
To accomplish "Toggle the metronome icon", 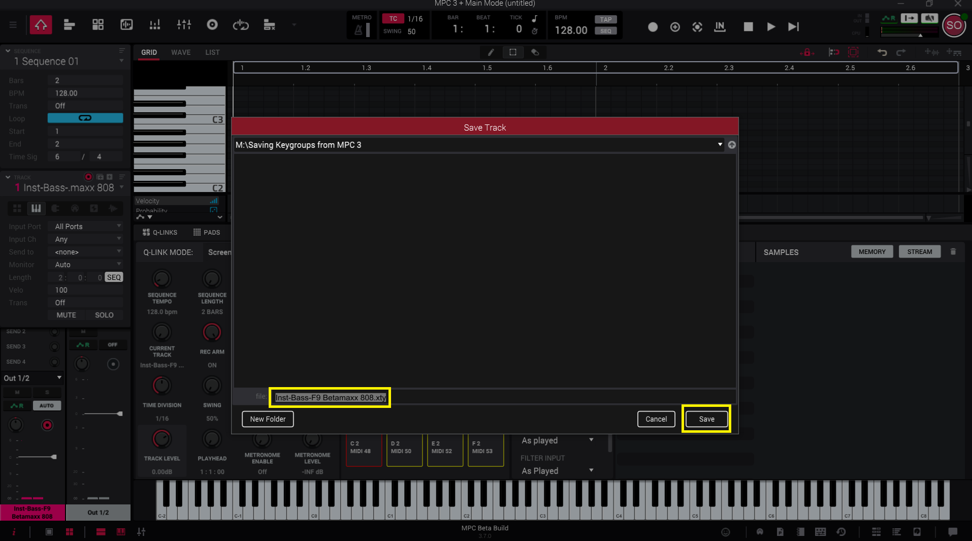I will click(x=359, y=30).
